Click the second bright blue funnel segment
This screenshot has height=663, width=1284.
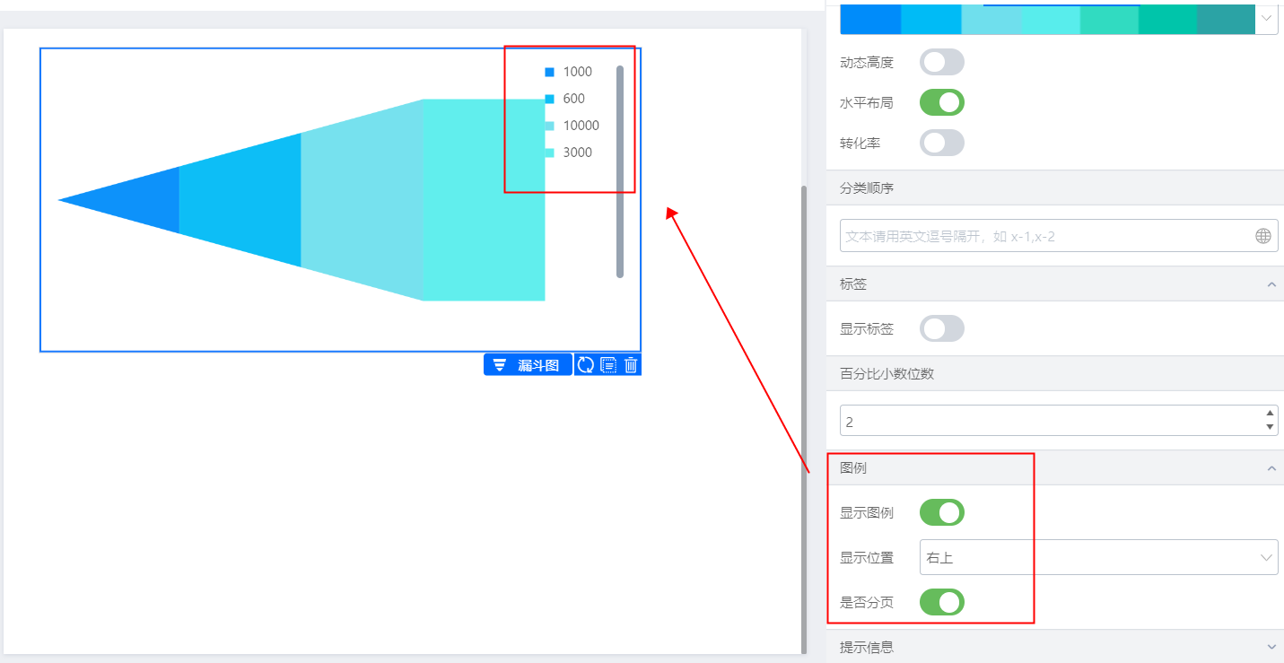tap(240, 200)
